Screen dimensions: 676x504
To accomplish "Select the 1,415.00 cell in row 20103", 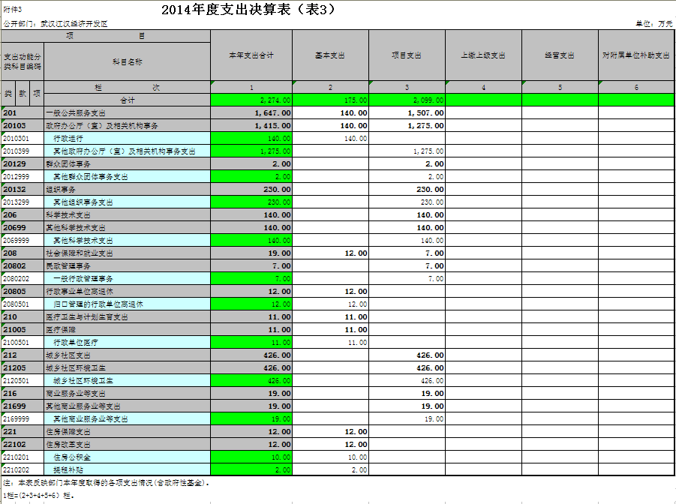I will tap(251, 125).
